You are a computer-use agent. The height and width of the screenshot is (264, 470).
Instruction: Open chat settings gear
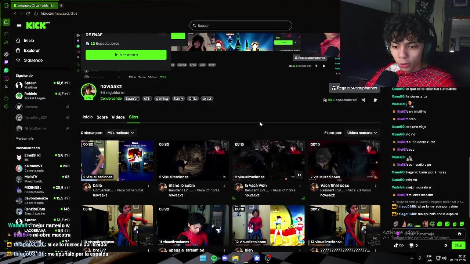point(446,246)
